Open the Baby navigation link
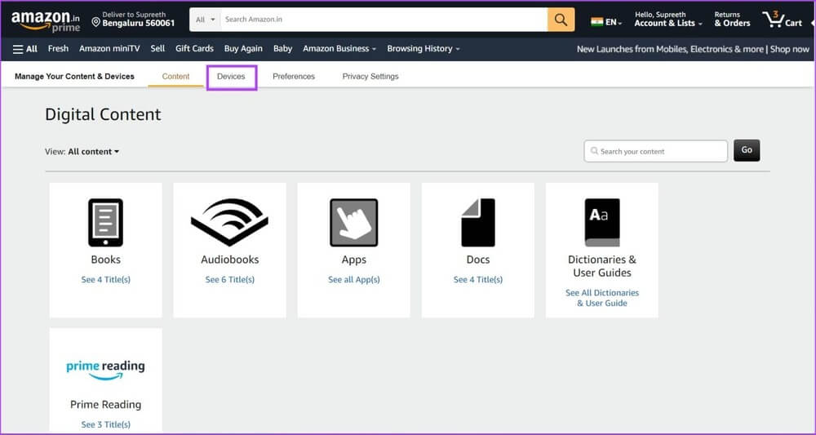The image size is (816, 435). click(282, 49)
